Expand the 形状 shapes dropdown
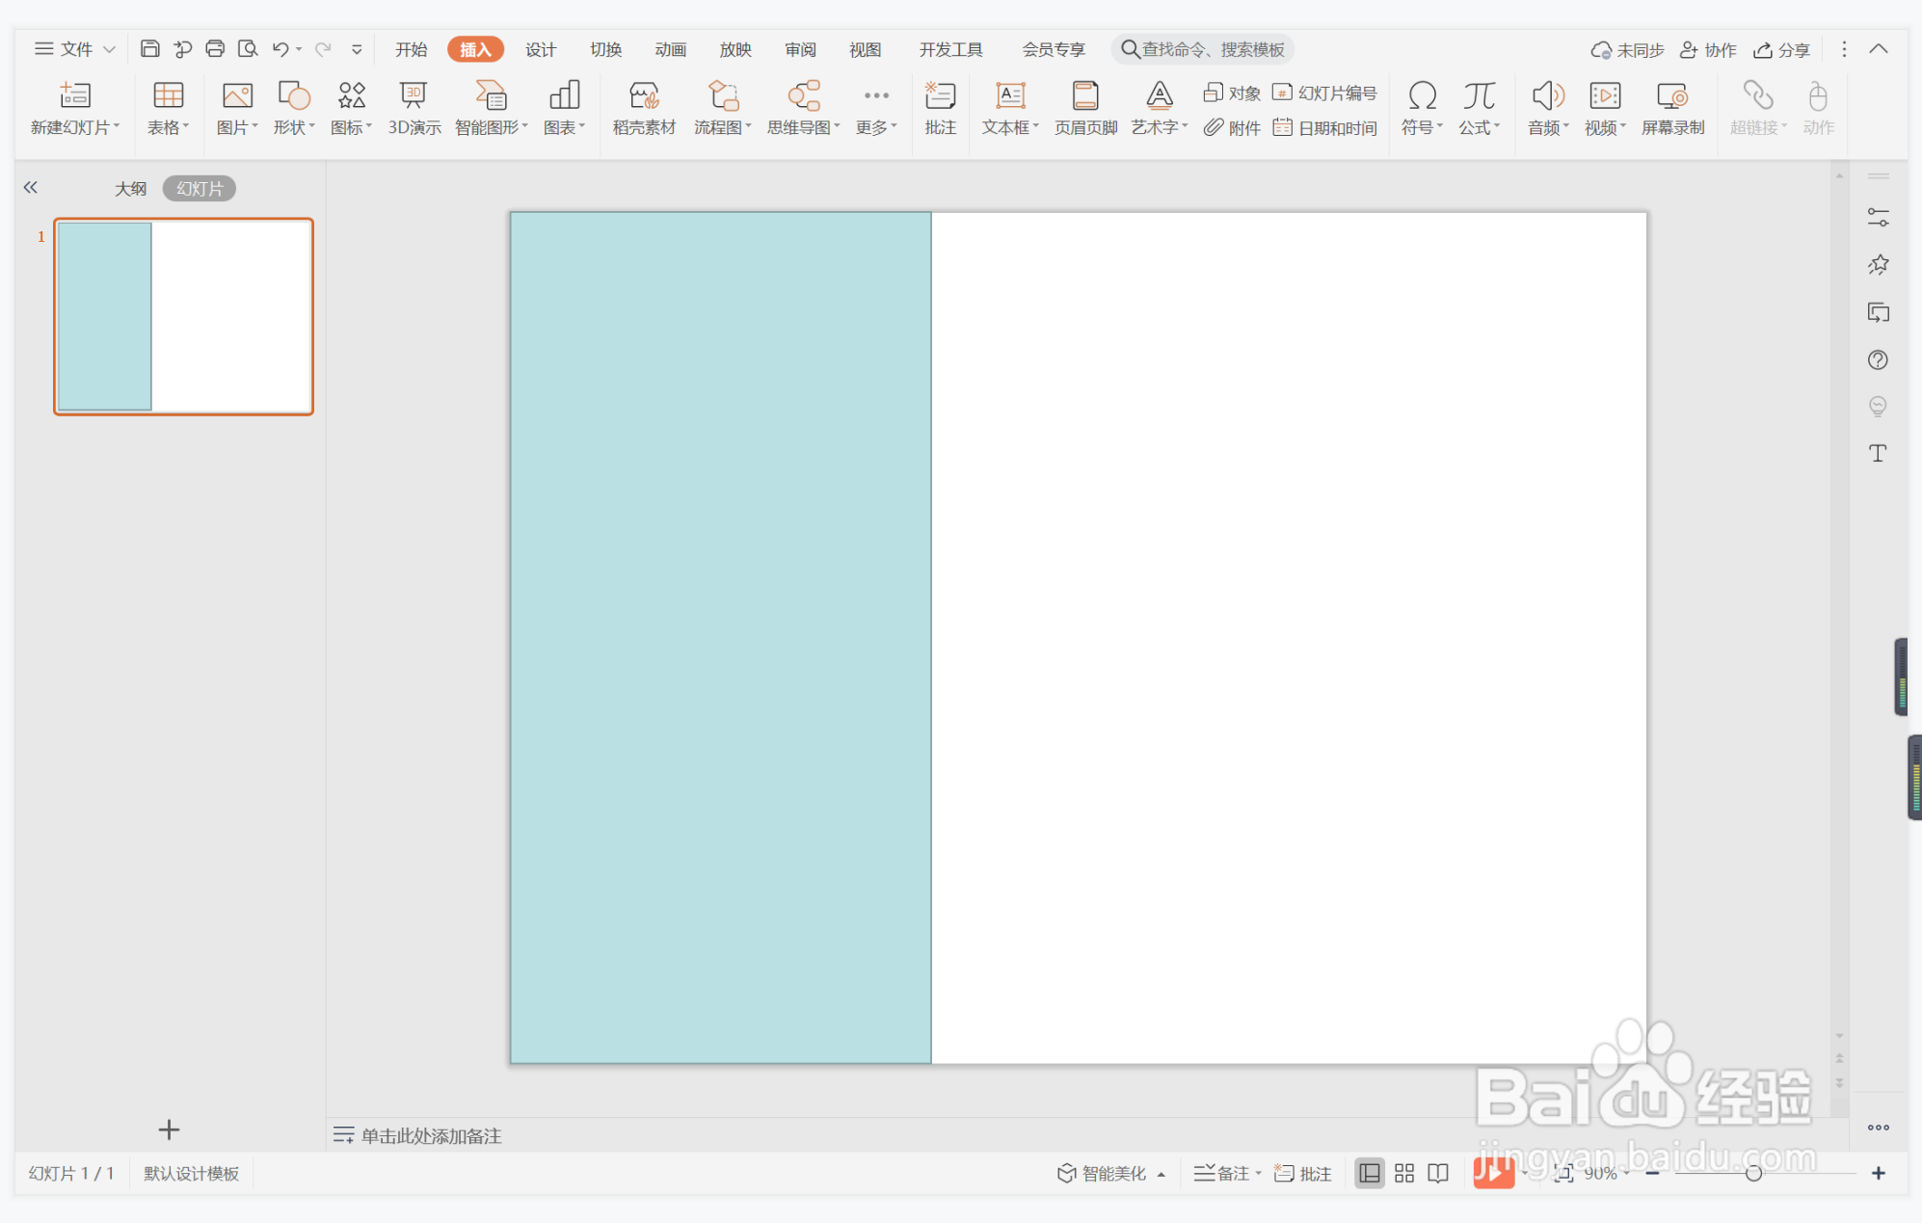Image resolution: width=1922 pixels, height=1223 pixels. coord(312,127)
